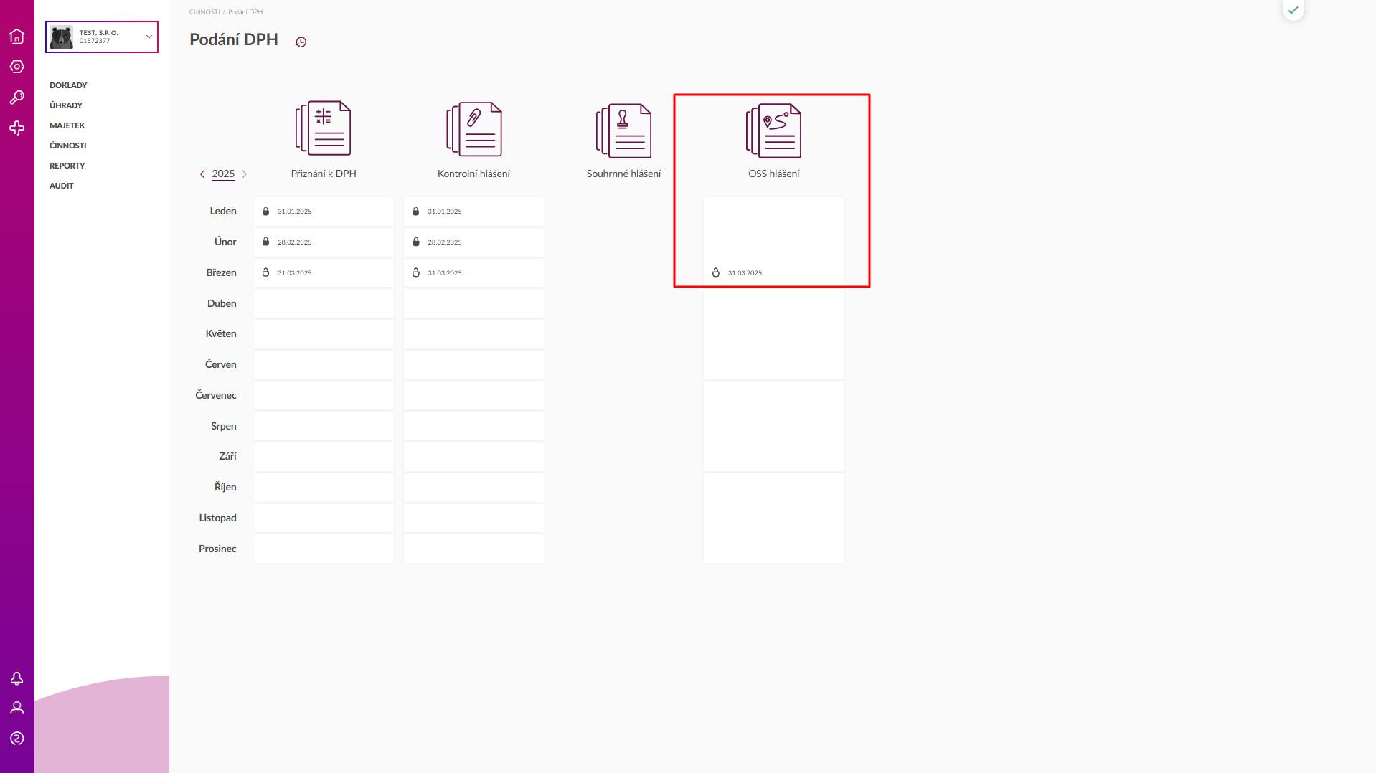Click the Souhrnné hlášení stamp document icon
The image size is (1376, 773).
(623, 131)
